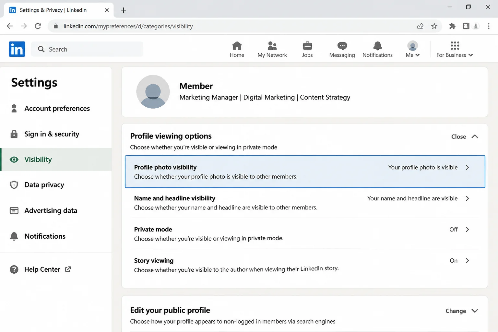This screenshot has height=332, width=498.
Task: Click the Advertising data icon
Action: 14,211
